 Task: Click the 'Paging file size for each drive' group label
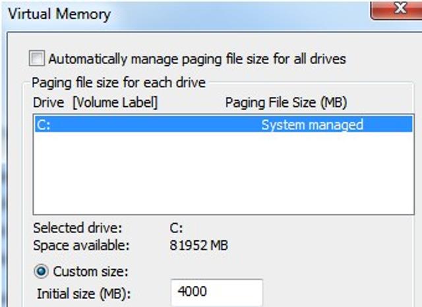pos(119,83)
